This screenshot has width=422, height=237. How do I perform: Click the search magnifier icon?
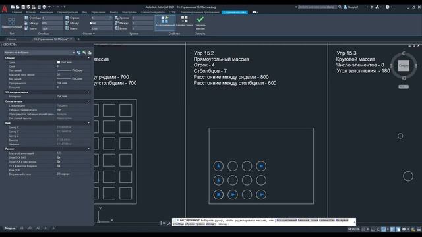click(x=340, y=7)
